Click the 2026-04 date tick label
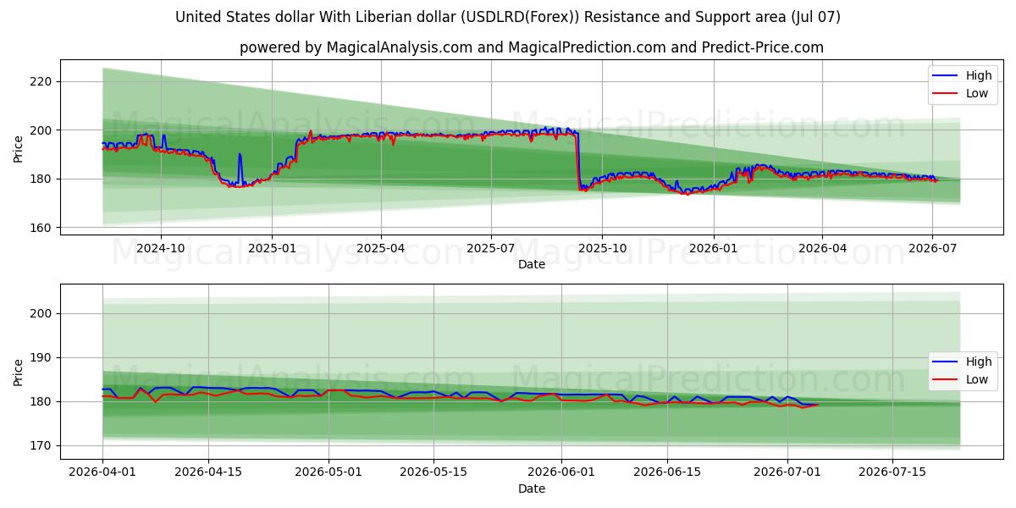Screen dimensions: 1016x508 click(822, 249)
